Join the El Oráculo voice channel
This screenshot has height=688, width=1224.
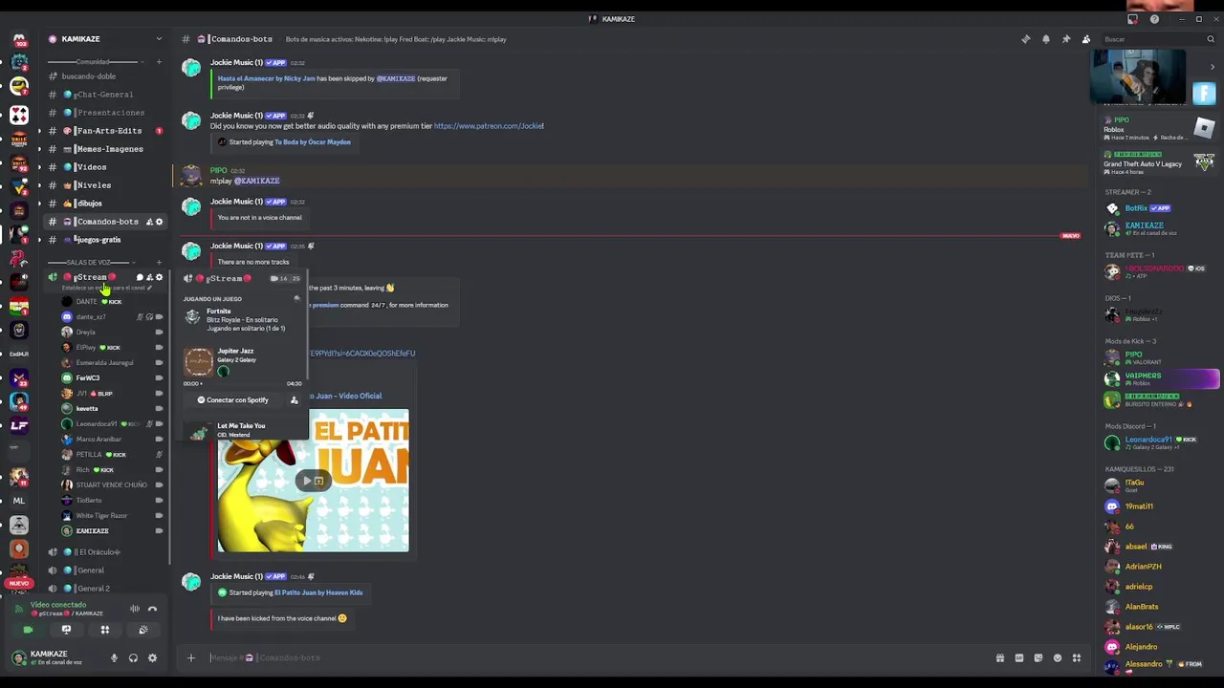click(x=105, y=552)
